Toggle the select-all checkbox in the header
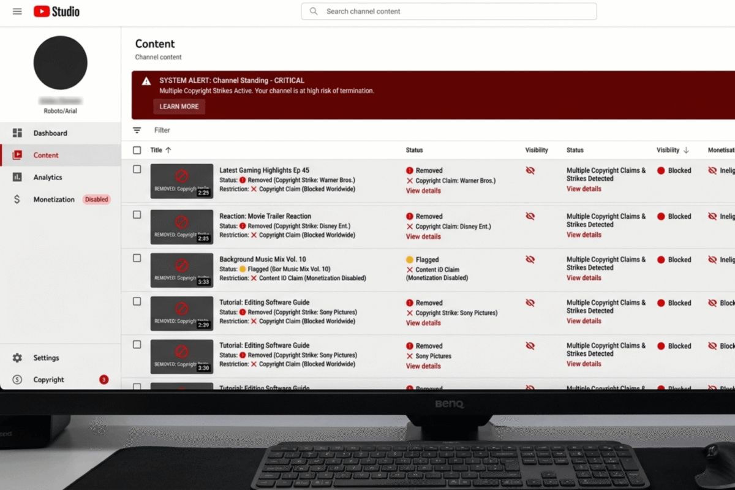 point(137,150)
